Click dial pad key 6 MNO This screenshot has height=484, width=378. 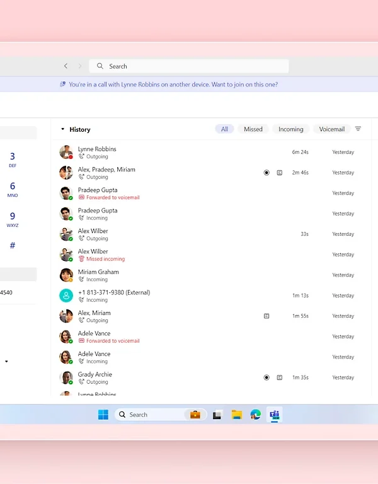[13, 189]
